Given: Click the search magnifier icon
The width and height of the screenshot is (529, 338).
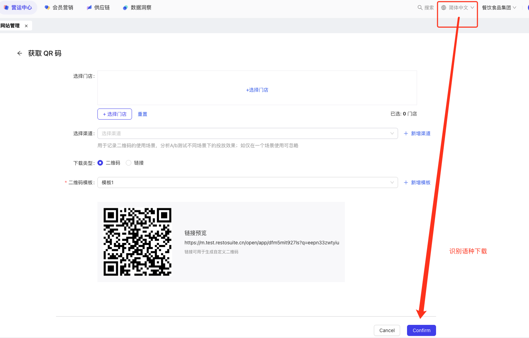Looking at the screenshot, I should (420, 8).
